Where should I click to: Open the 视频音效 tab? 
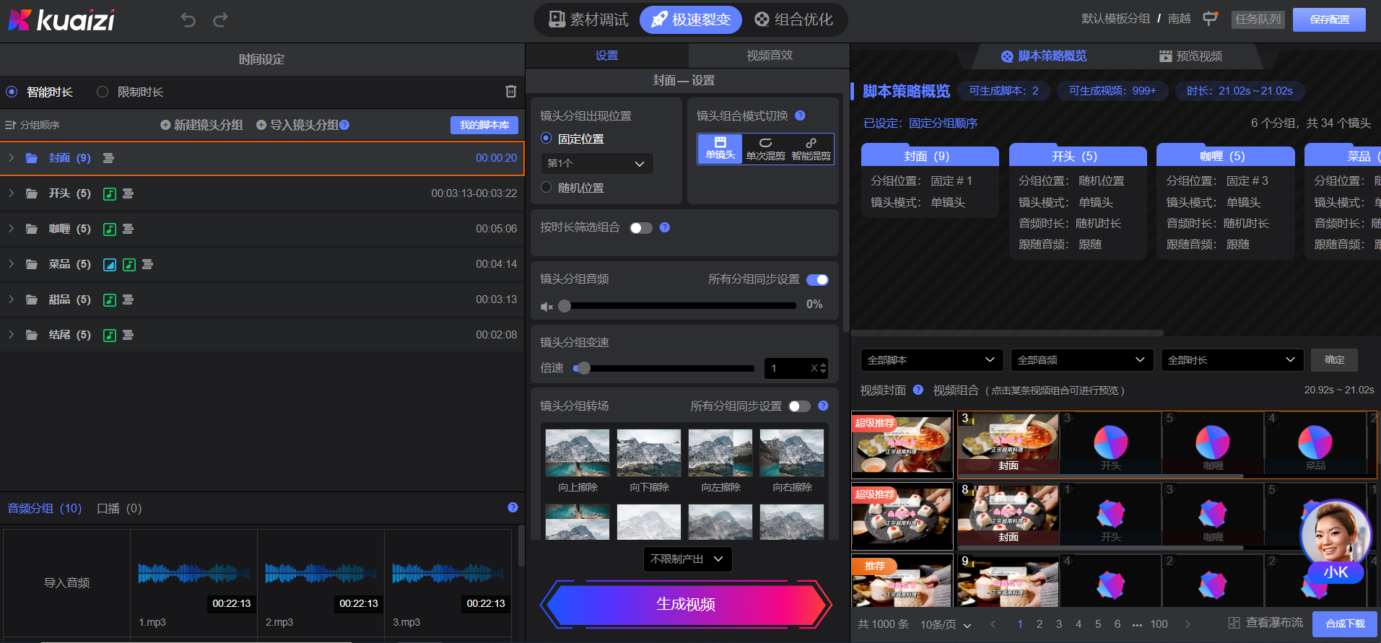(769, 56)
